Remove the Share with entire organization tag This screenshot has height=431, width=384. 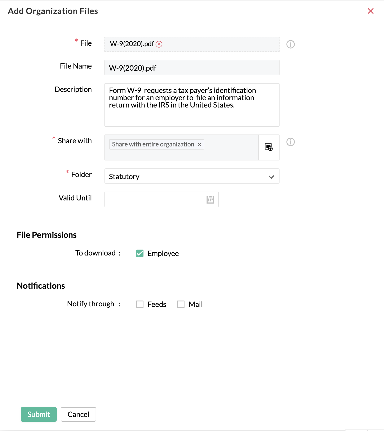pos(200,145)
